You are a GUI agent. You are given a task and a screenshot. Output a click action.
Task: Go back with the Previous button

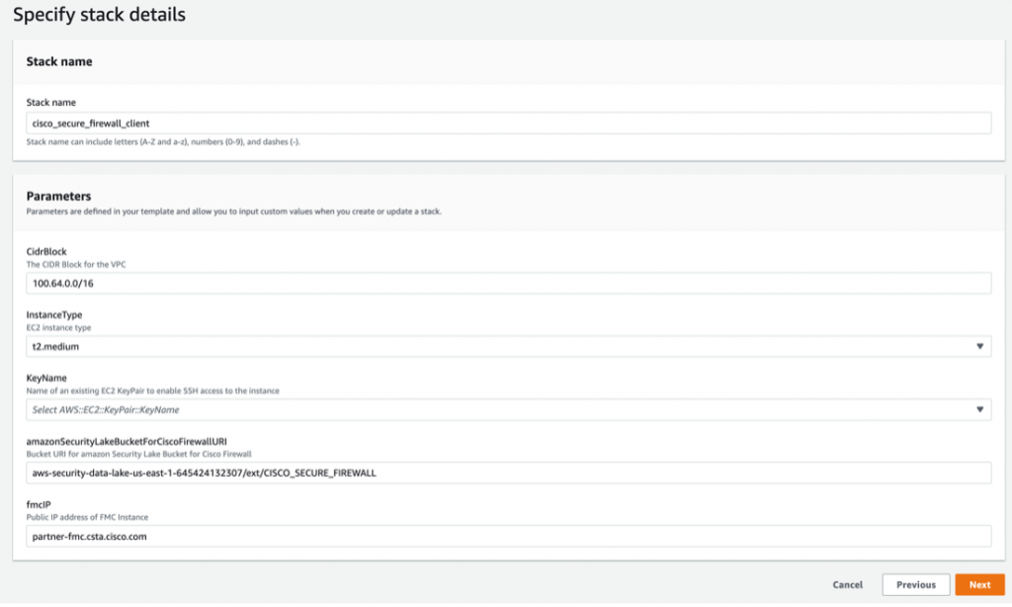(x=915, y=584)
